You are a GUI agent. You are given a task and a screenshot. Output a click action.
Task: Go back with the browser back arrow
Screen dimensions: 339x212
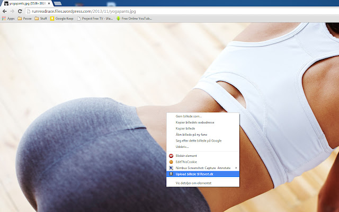point(5,11)
